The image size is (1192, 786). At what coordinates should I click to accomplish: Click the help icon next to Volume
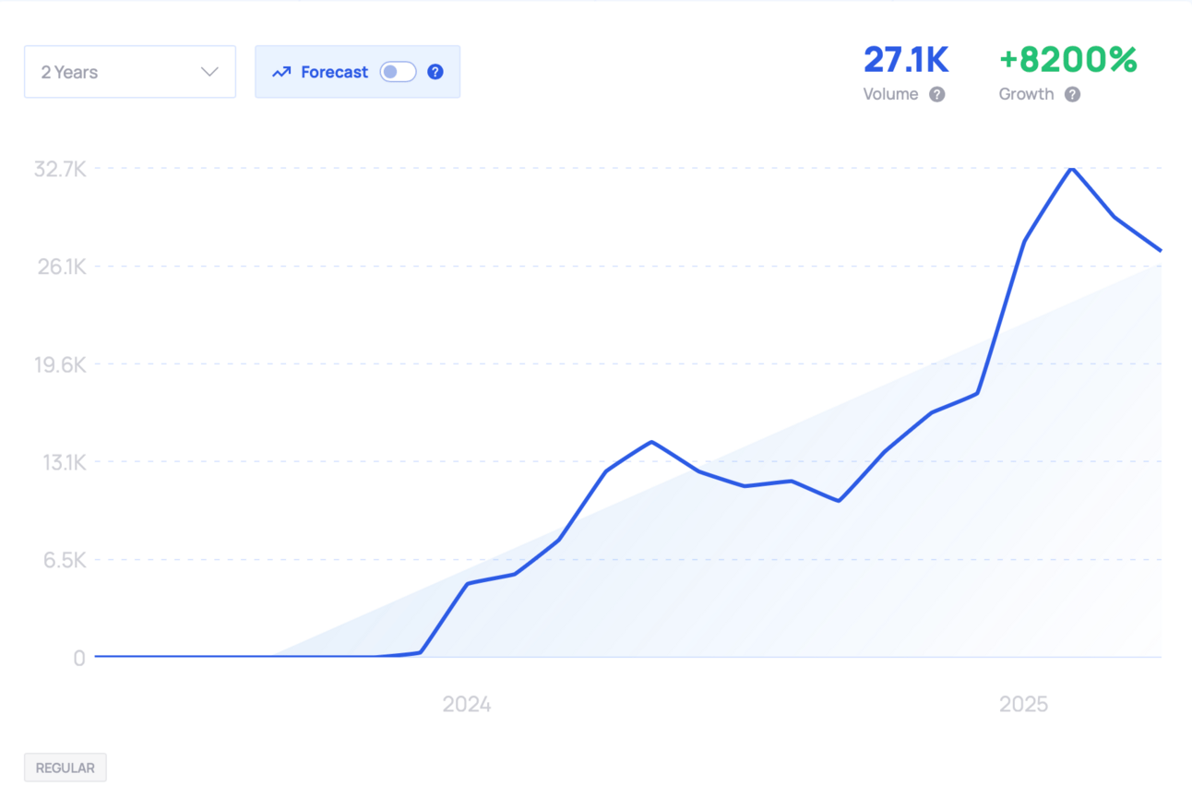pyautogui.click(x=936, y=94)
